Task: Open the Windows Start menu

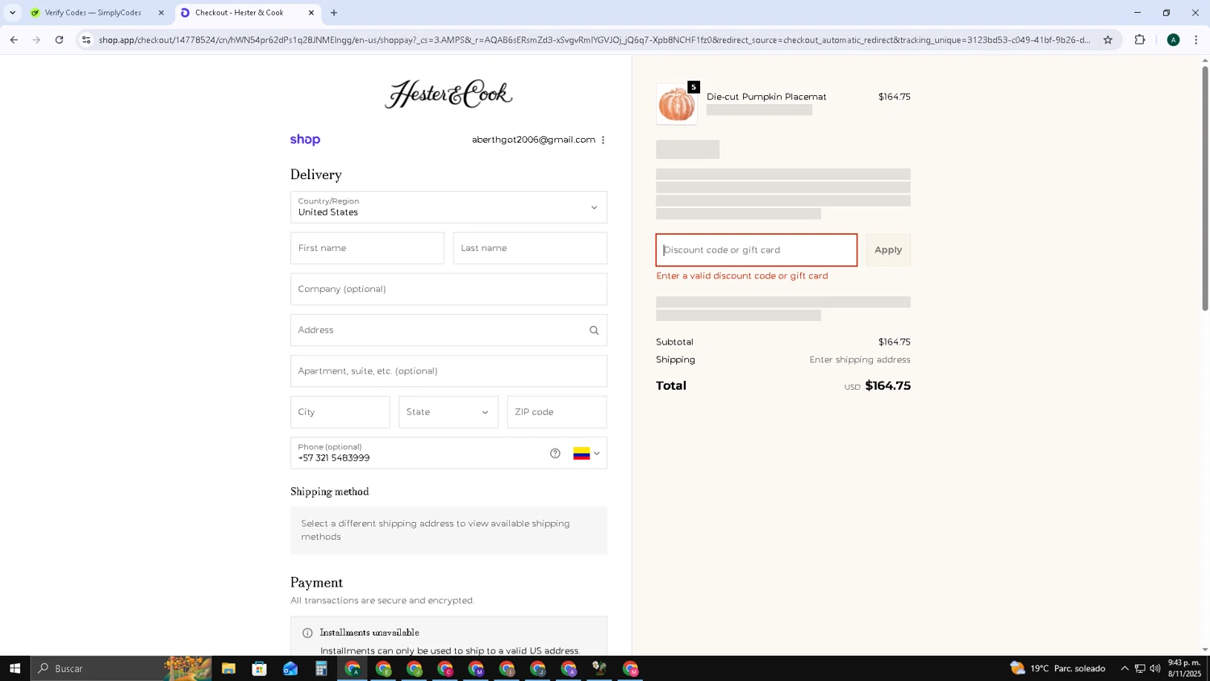Action: tap(15, 668)
